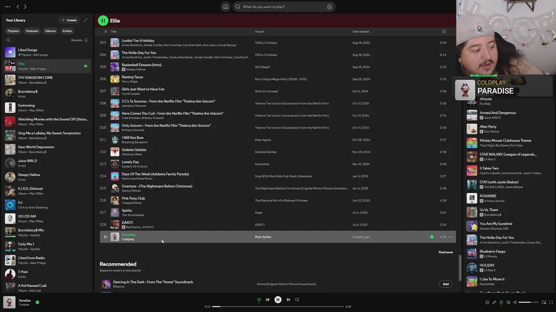This screenshot has height=312, width=556.
Task: Open Connect to a device
Action: pyautogui.click(x=508, y=302)
